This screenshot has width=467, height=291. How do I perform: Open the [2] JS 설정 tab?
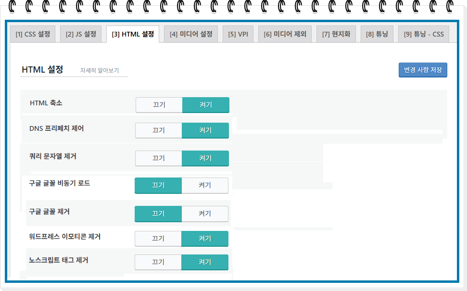coord(81,34)
